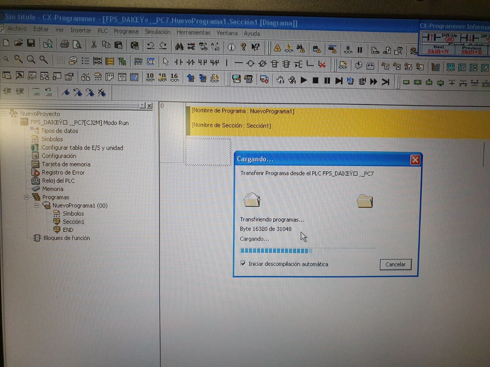The height and width of the screenshot is (367, 490).
Task: Open the Ayuda menu
Action: pyautogui.click(x=252, y=33)
